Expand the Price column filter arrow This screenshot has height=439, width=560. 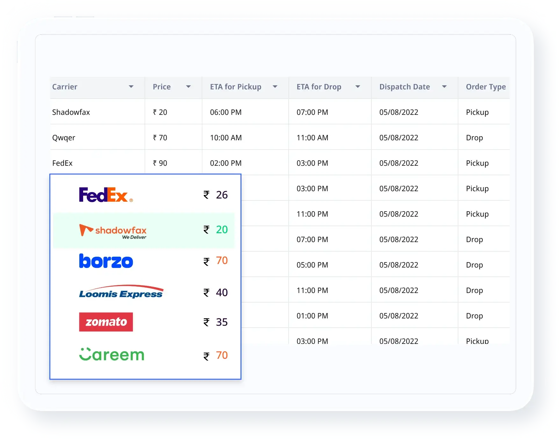click(188, 87)
